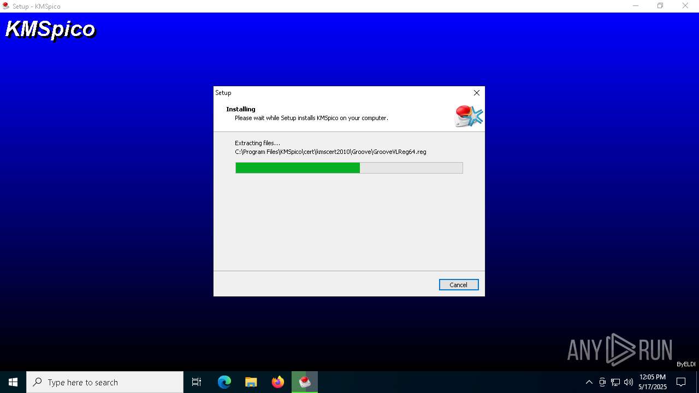The width and height of the screenshot is (699, 393).
Task: Launch Firefox from the taskbar
Action: pos(278,382)
